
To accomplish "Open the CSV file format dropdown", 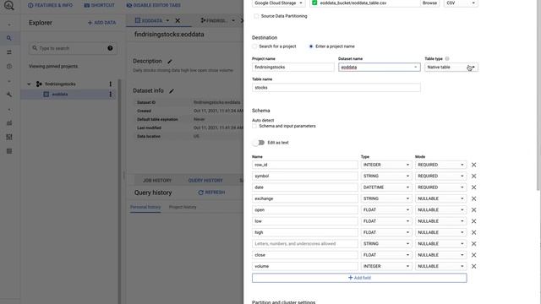I will [x=461, y=3].
